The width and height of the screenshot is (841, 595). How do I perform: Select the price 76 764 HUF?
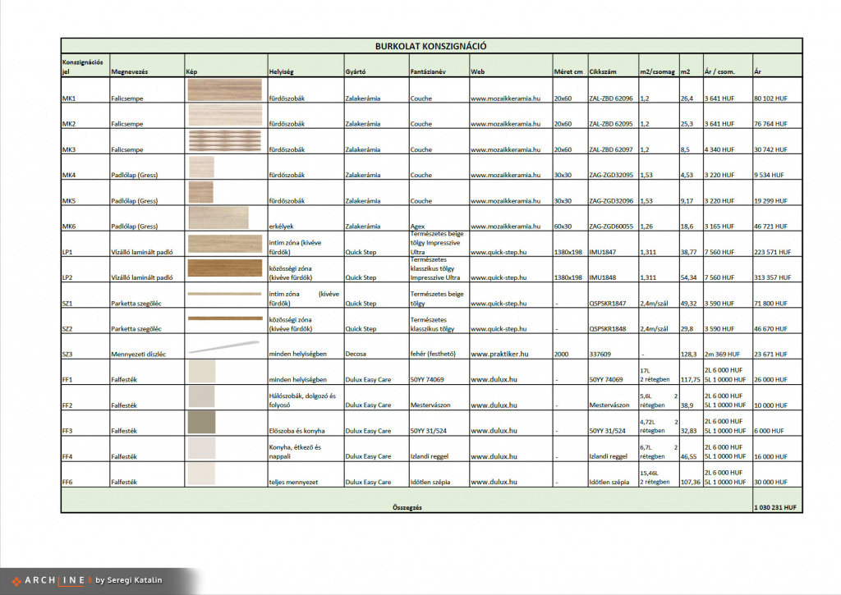click(x=770, y=124)
